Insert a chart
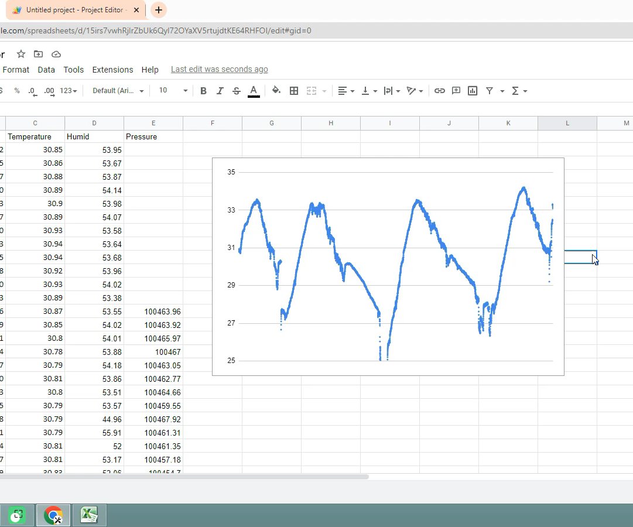Screen dimensions: 633x527 point(473,91)
